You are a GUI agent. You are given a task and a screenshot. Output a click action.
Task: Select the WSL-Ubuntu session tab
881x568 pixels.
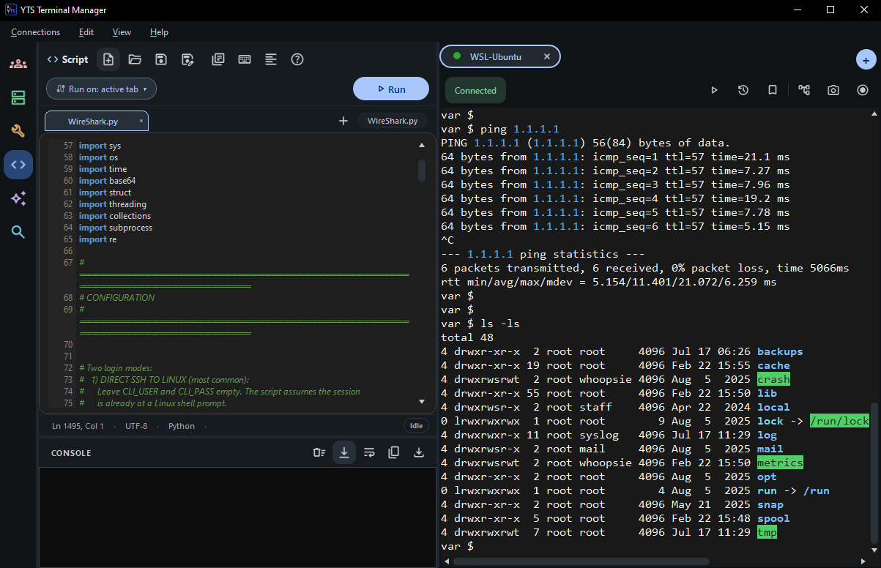[499, 56]
